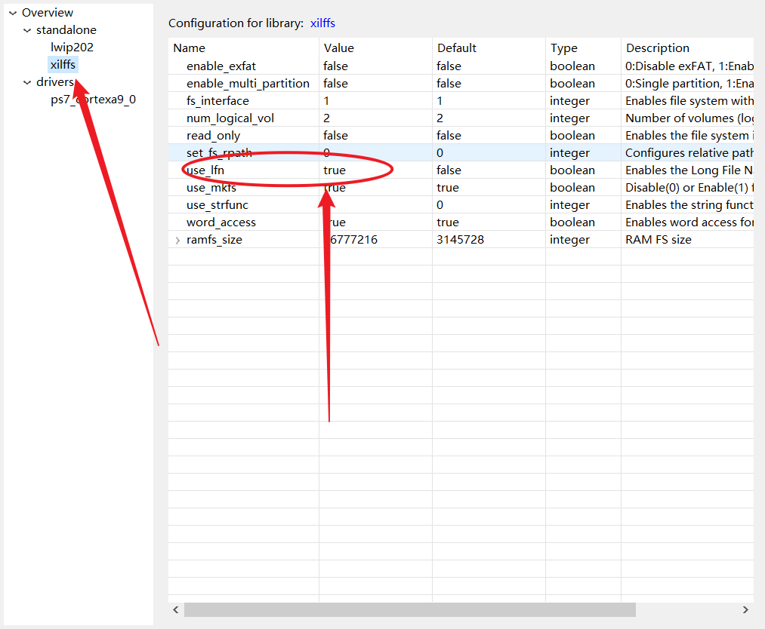This screenshot has height=629, width=765.
Task: Click the Type column header
Action: 563,48
